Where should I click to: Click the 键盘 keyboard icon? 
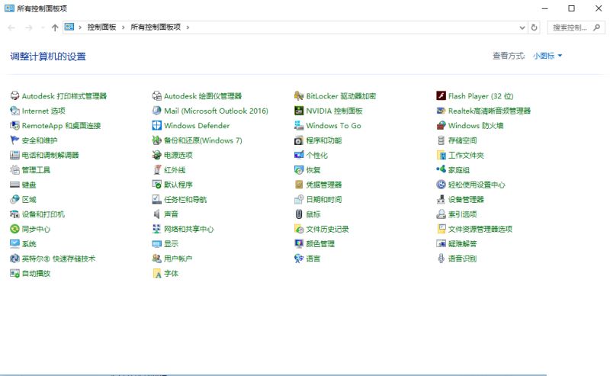[14, 185]
